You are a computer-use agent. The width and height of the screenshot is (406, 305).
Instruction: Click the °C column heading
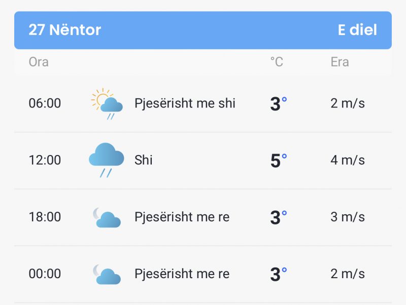(277, 62)
